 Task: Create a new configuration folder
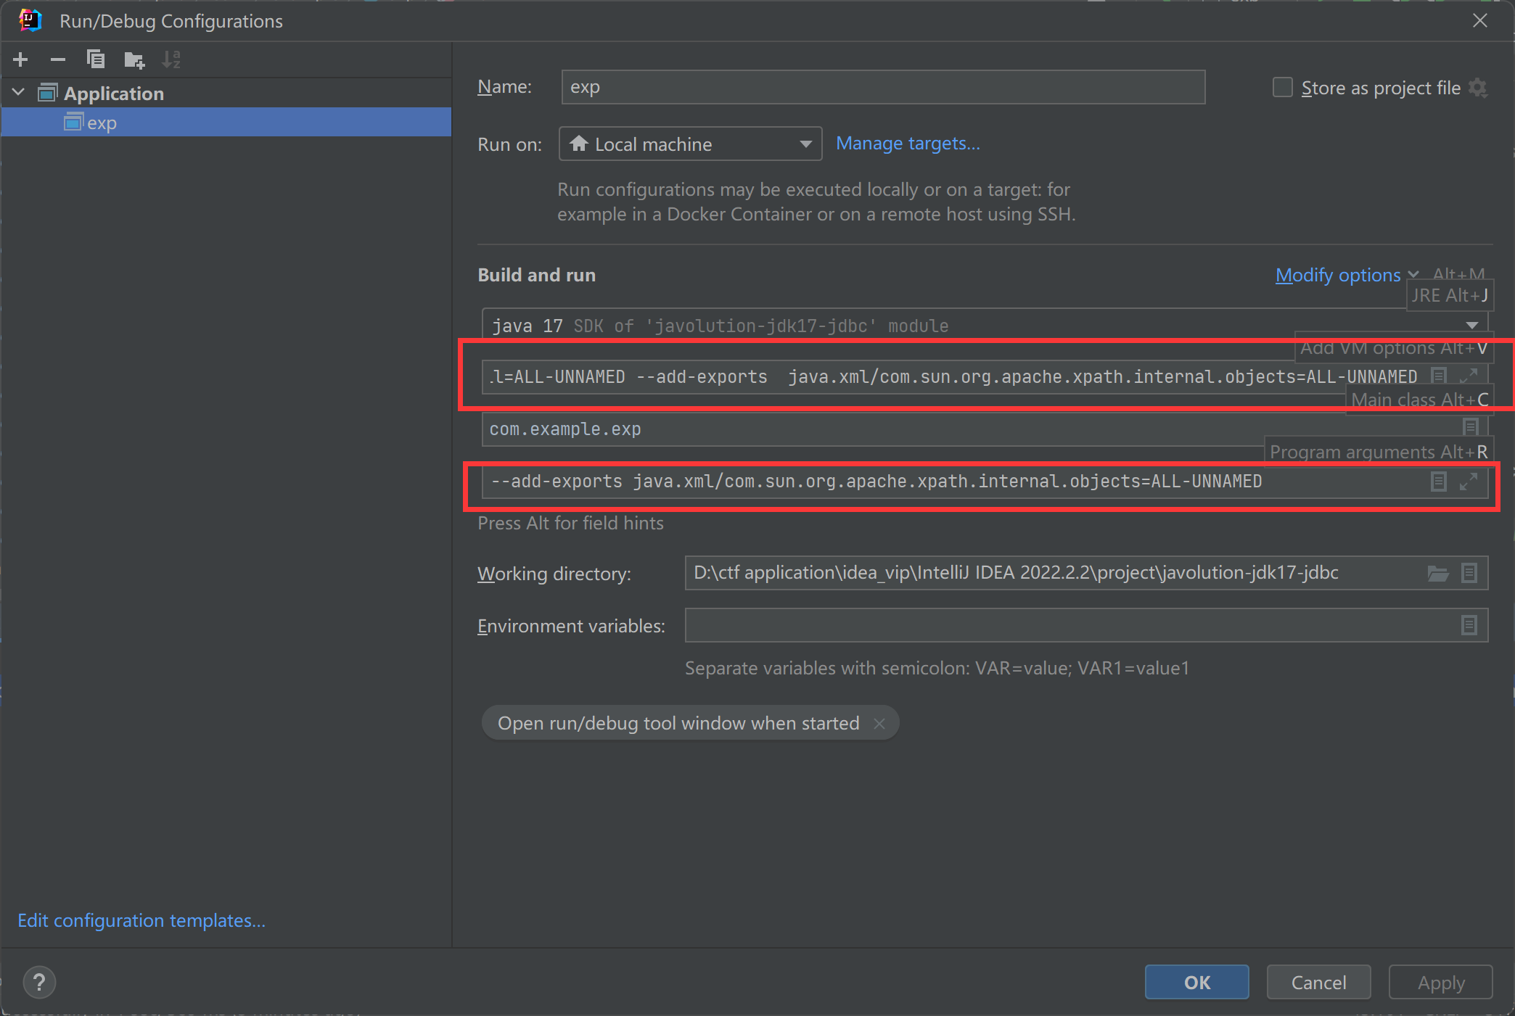tap(134, 59)
